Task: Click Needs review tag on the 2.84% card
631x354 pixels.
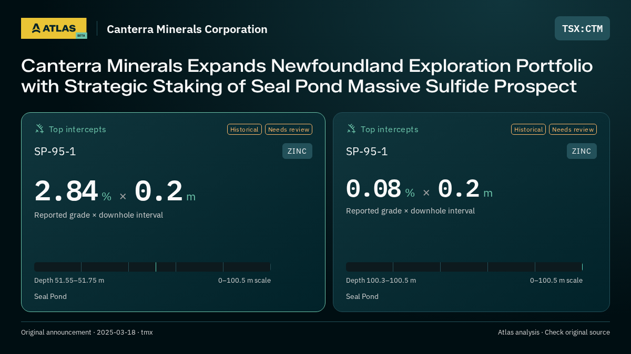Action: [289, 130]
